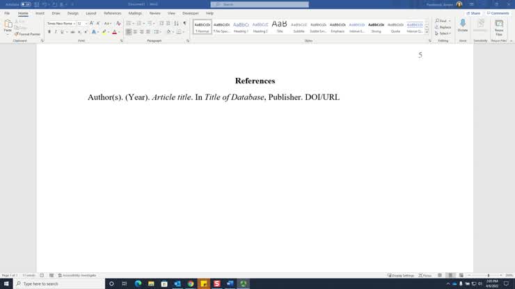Center the paragraph text
Viewport: 515px width, 289px height.
135,32
